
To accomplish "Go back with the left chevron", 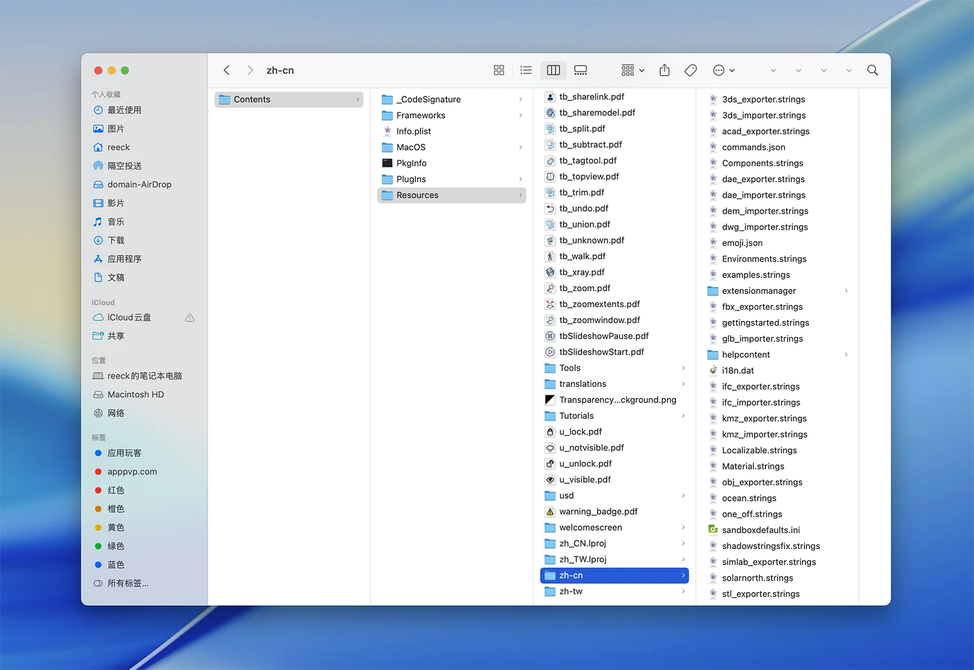I will (227, 70).
